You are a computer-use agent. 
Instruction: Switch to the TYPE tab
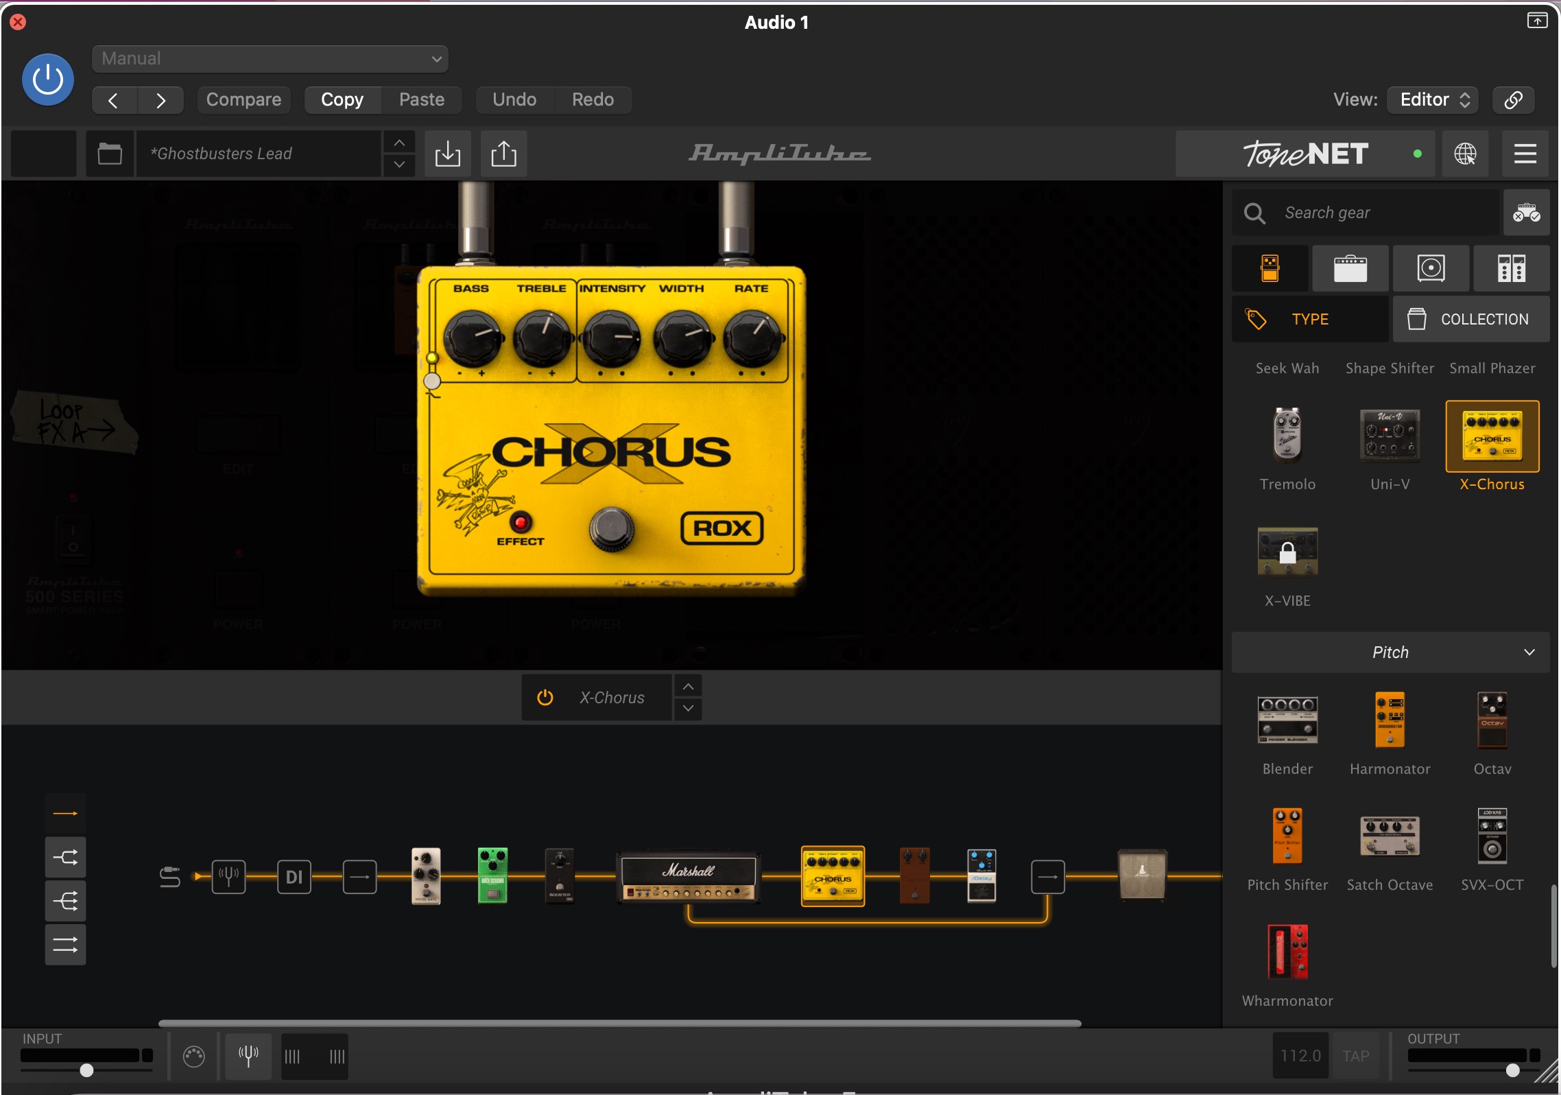coord(1310,319)
